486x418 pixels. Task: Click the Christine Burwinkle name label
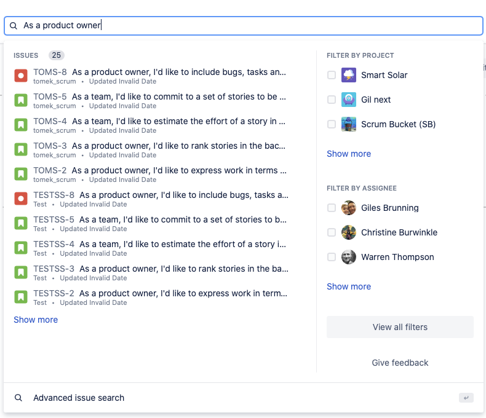tap(399, 232)
